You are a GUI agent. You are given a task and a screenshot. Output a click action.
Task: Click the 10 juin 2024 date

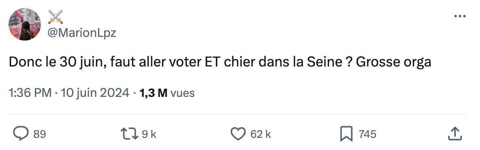[95, 93]
